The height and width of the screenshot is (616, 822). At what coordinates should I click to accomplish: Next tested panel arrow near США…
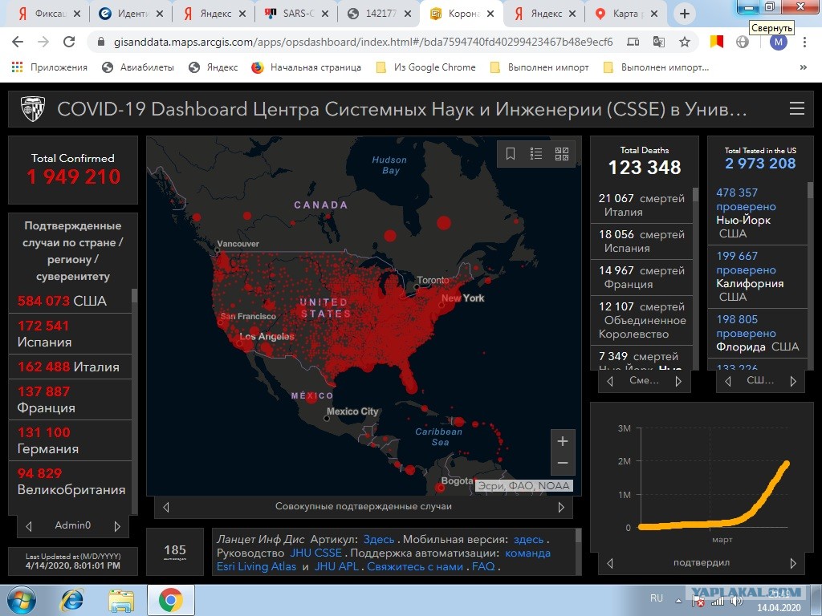coord(793,381)
